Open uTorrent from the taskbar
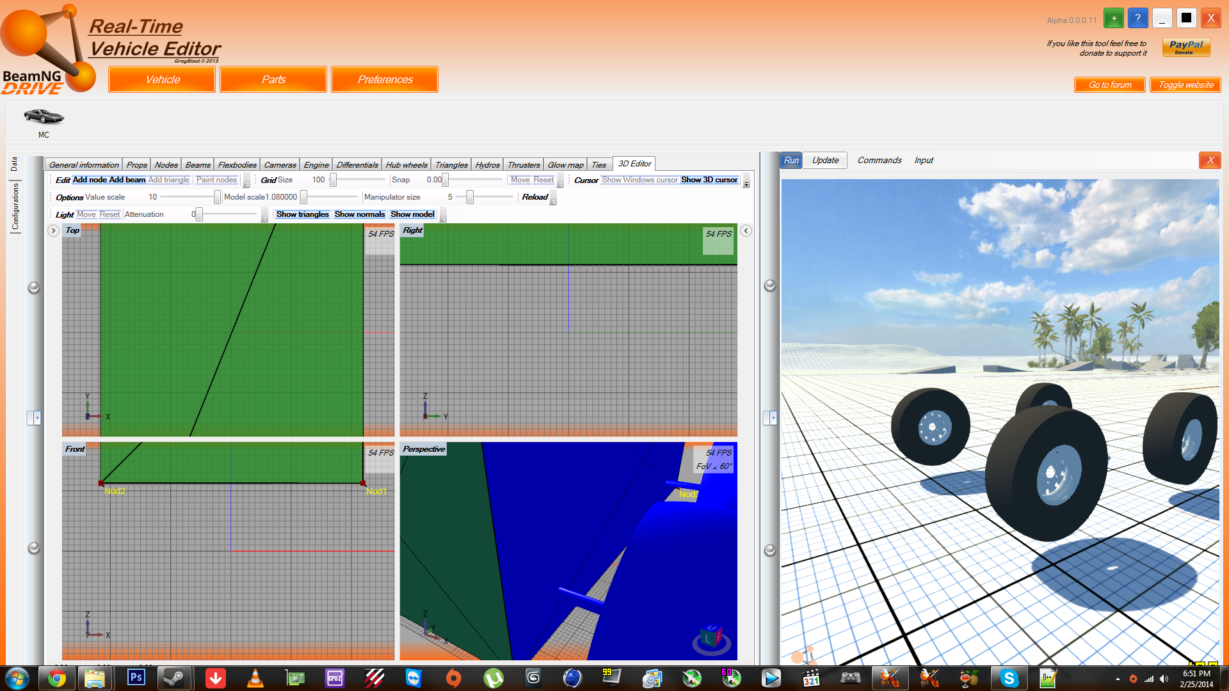 pos(493,678)
